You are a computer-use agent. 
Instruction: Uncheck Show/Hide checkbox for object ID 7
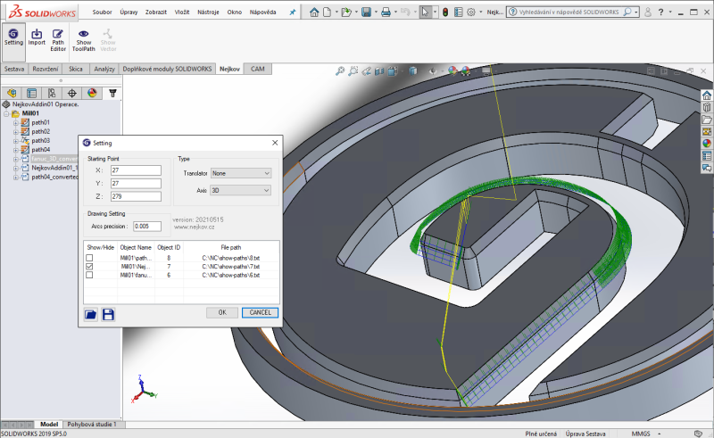(x=89, y=267)
